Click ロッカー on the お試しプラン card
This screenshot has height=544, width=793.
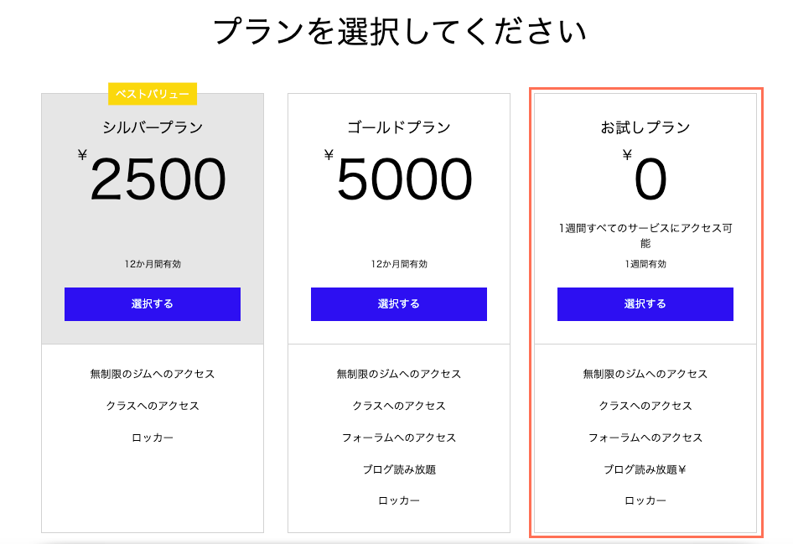pyautogui.click(x=645, y=501)
